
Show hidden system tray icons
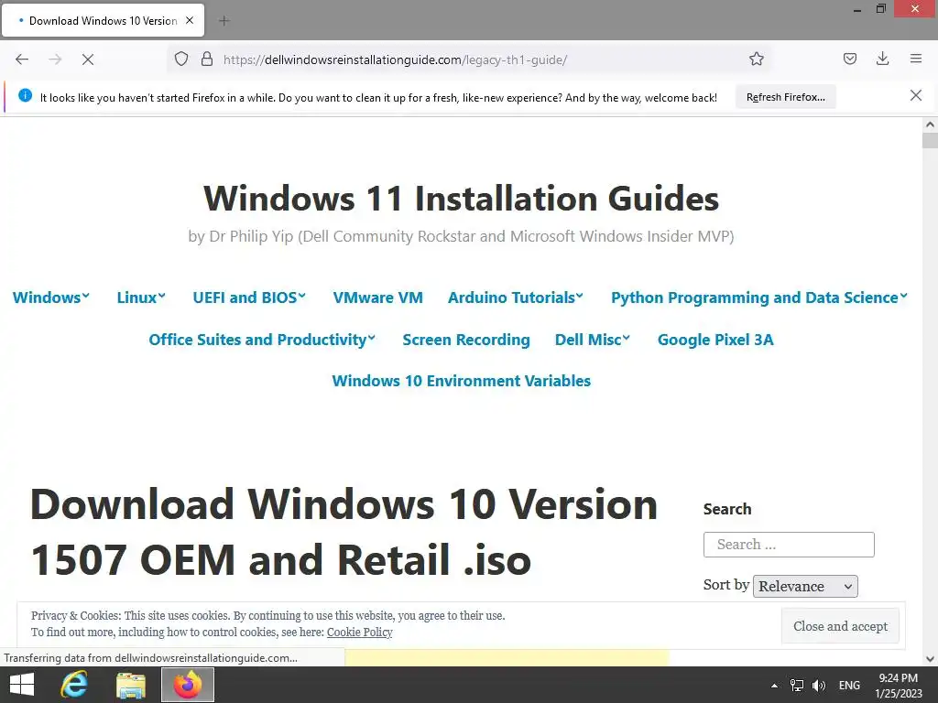(775, 686)
